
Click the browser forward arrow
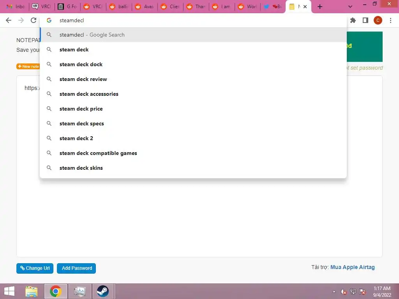[x=21, y=20]
